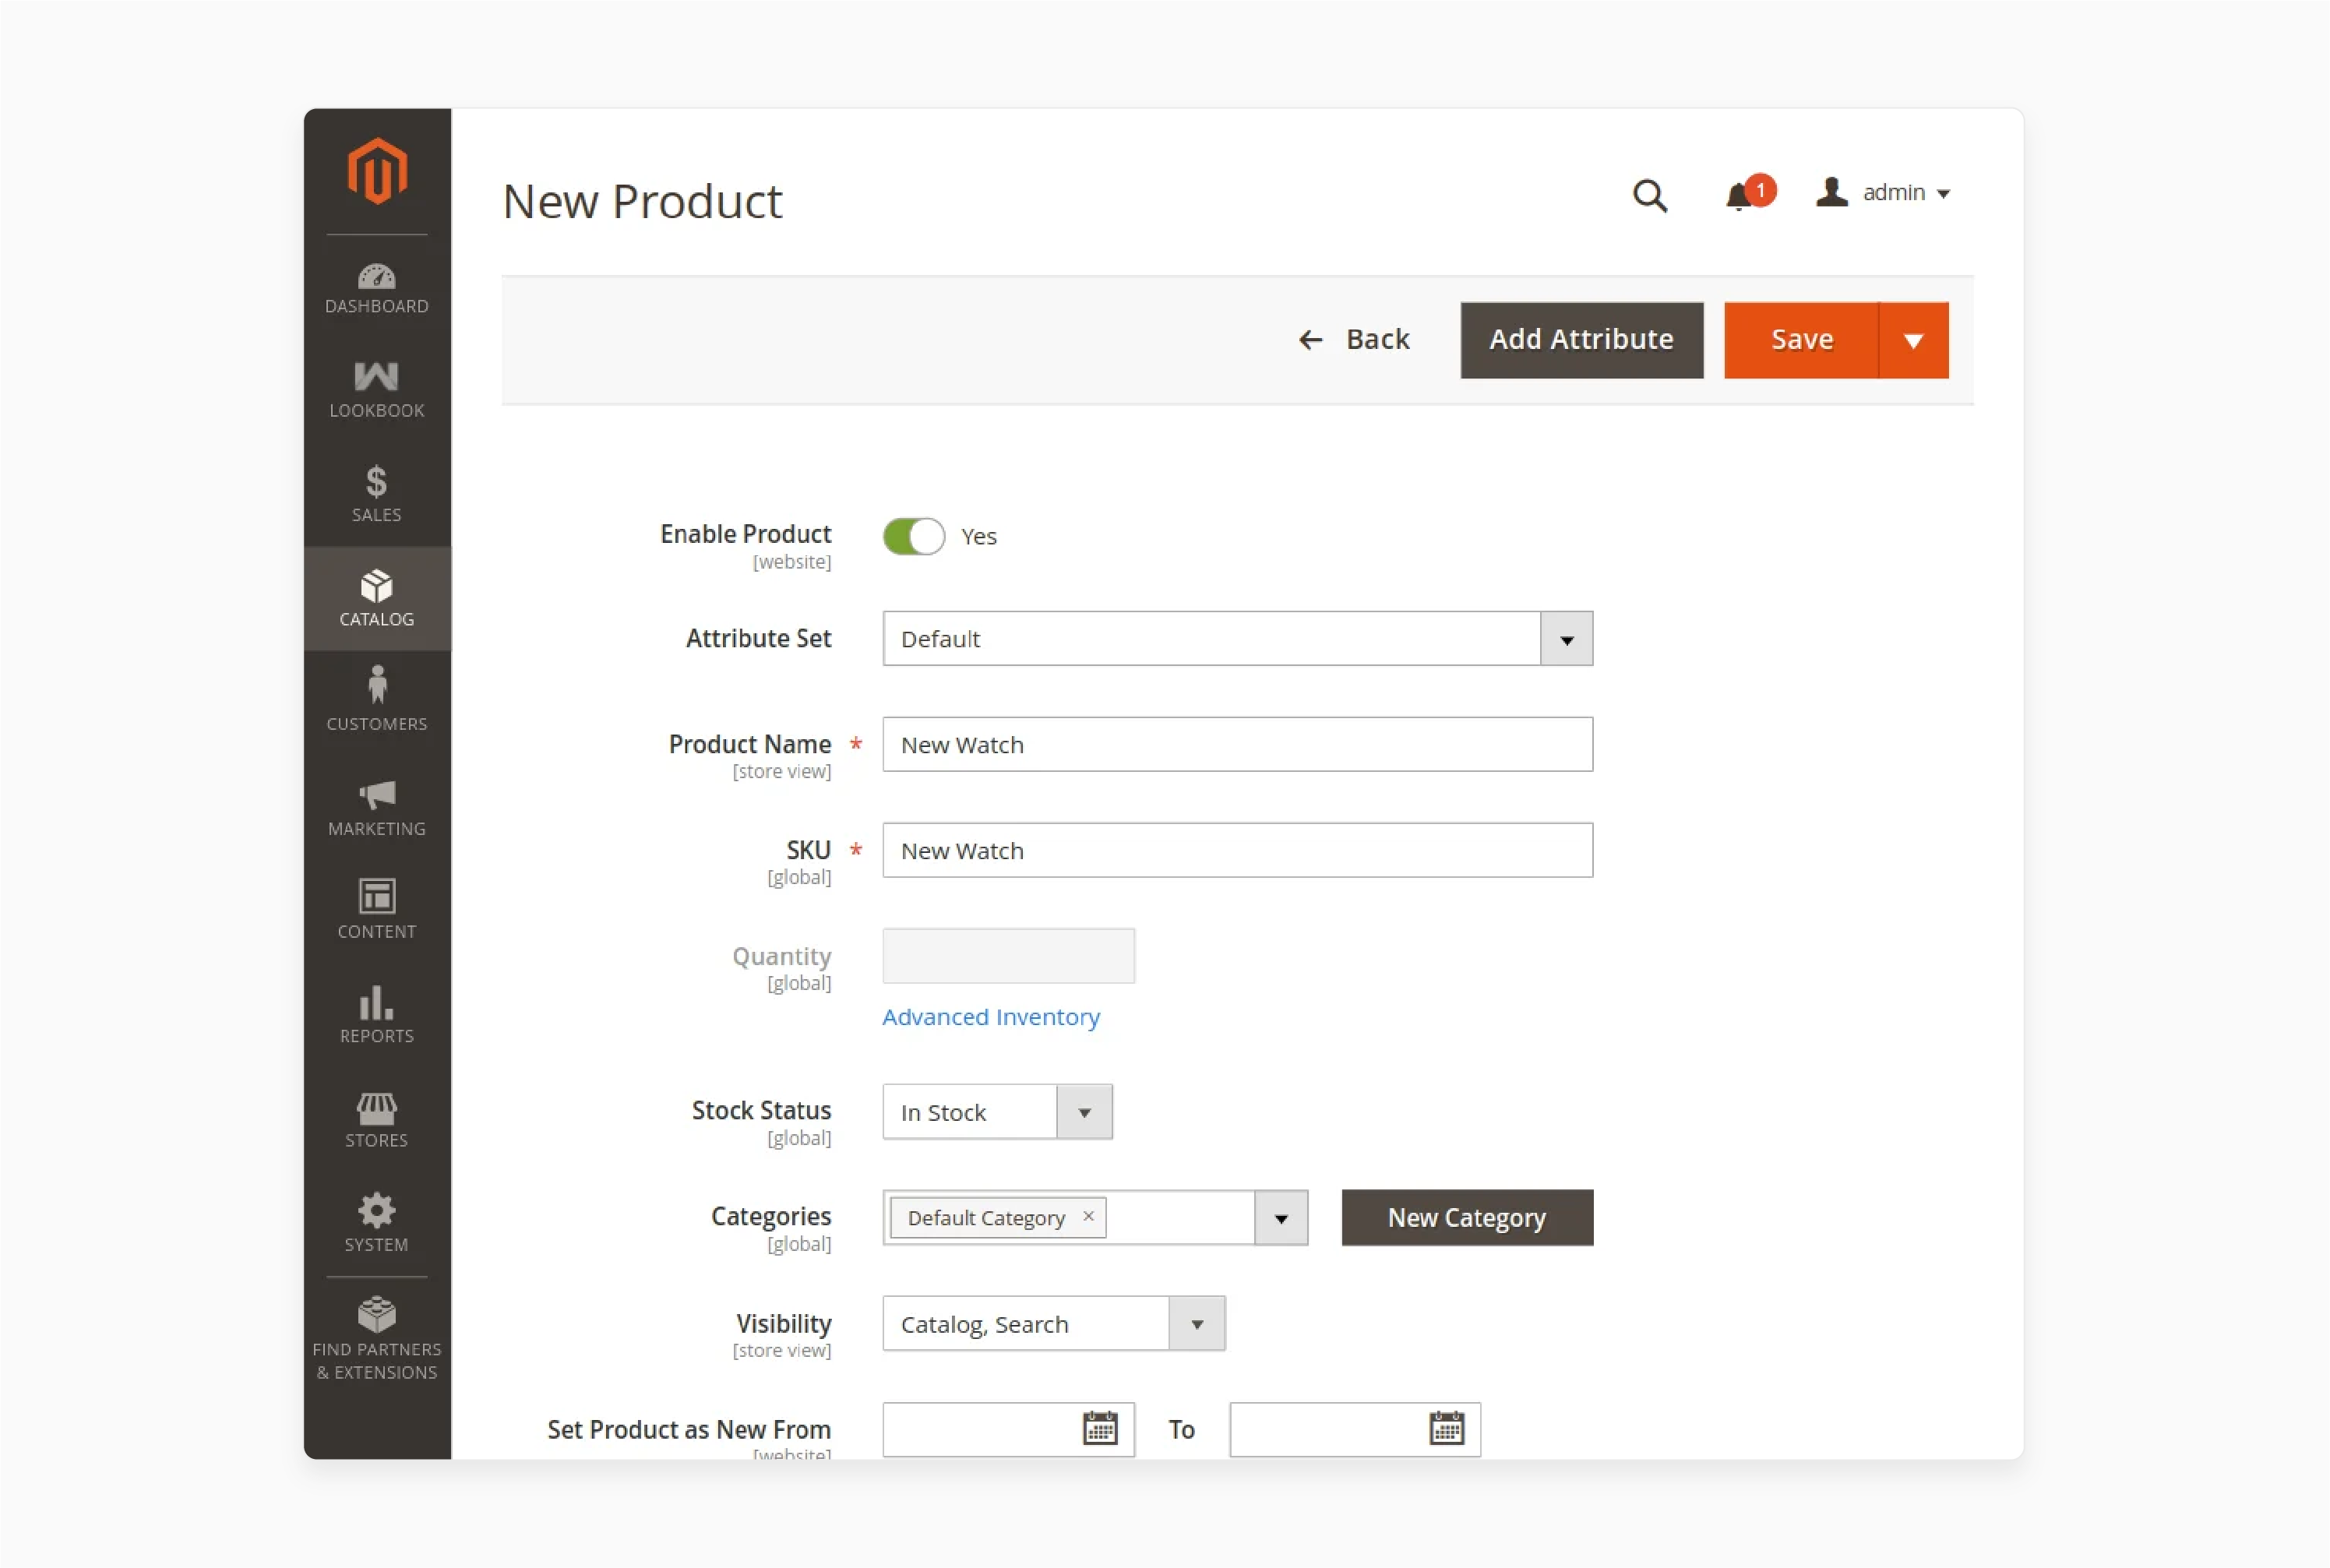Screen dimensions: 2330x1568
Task: Click the New Category button
Action: point(1466,1218)
